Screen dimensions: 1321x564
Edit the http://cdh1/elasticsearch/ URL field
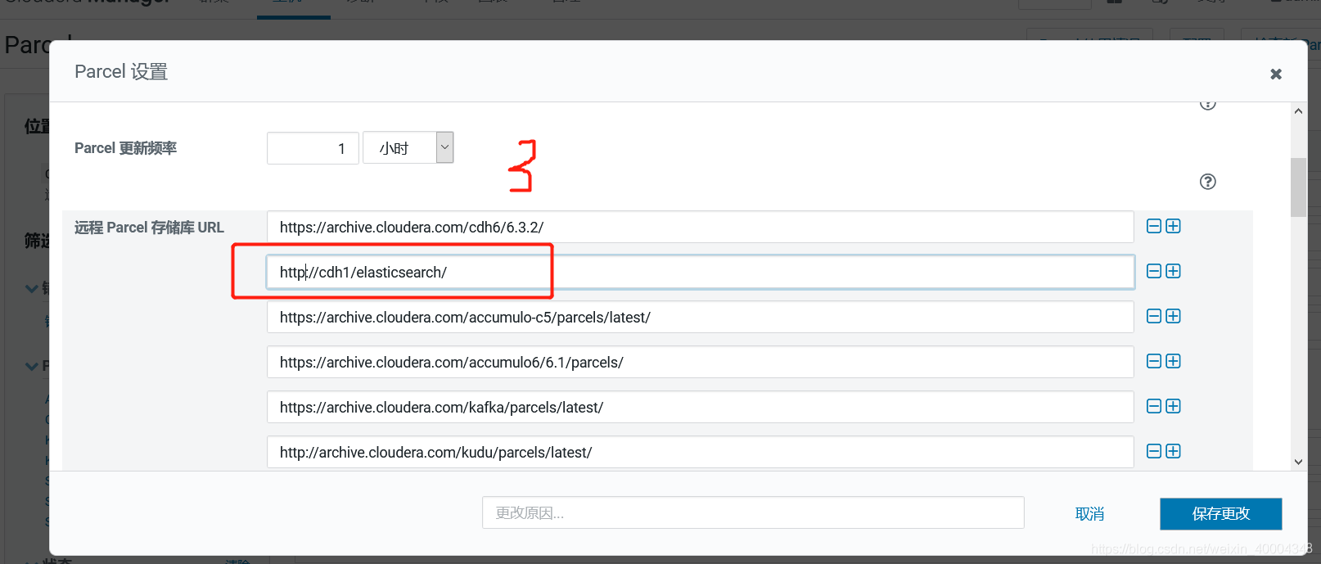click(x=700, y=272)
